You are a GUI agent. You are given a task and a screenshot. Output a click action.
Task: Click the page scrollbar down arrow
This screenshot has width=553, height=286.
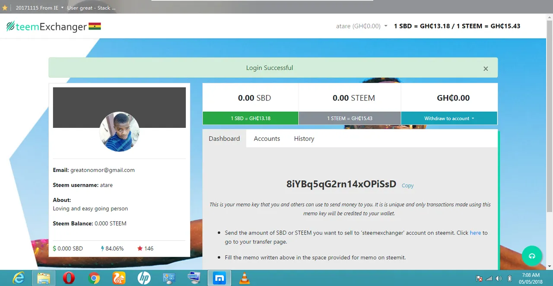click(550, 266)
